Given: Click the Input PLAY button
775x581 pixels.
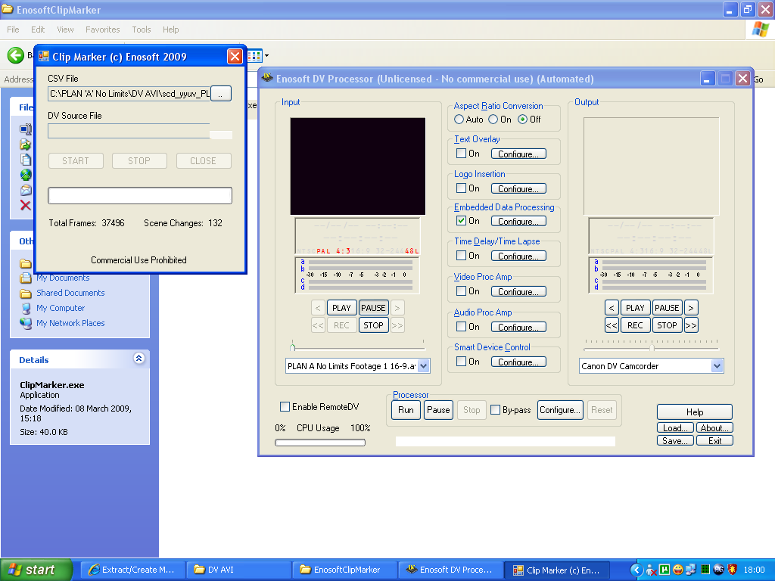Looking at the screenshot, I should pyautogui.click(x=341, y=308).
